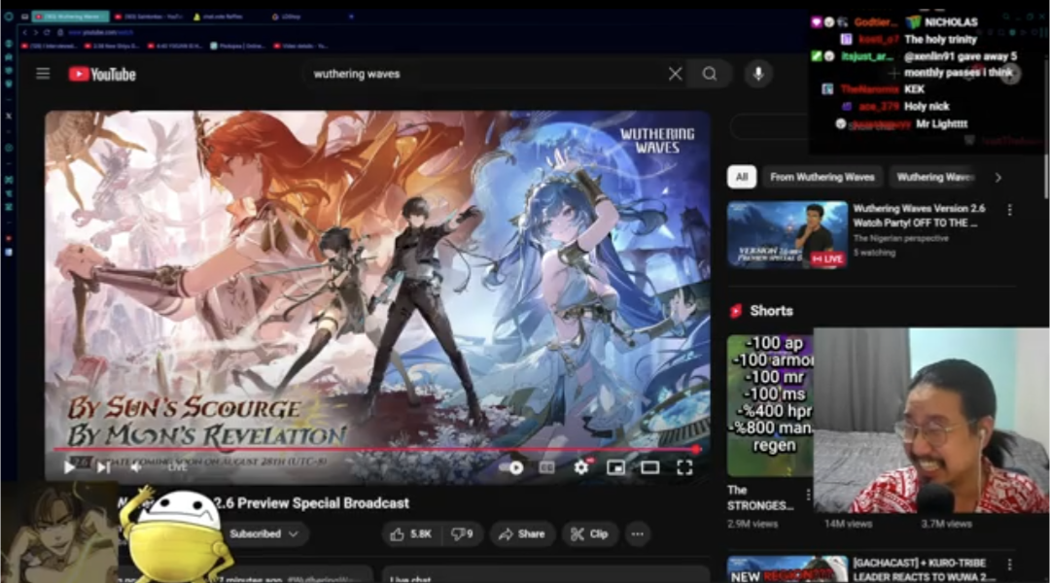Click 'Holy nick' chat message
Image resolution: width=1050 pixels, height=583 pixels.
coord(927,107)
